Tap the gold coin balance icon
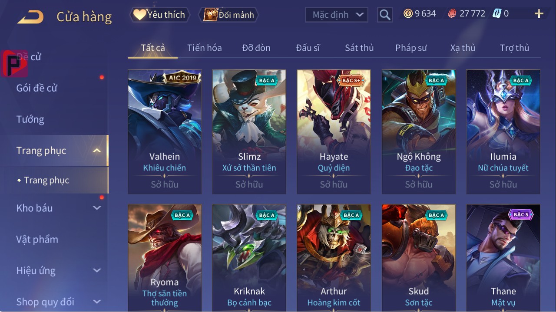Viewport: 556px width, 312px height. [x=408, y=13]
